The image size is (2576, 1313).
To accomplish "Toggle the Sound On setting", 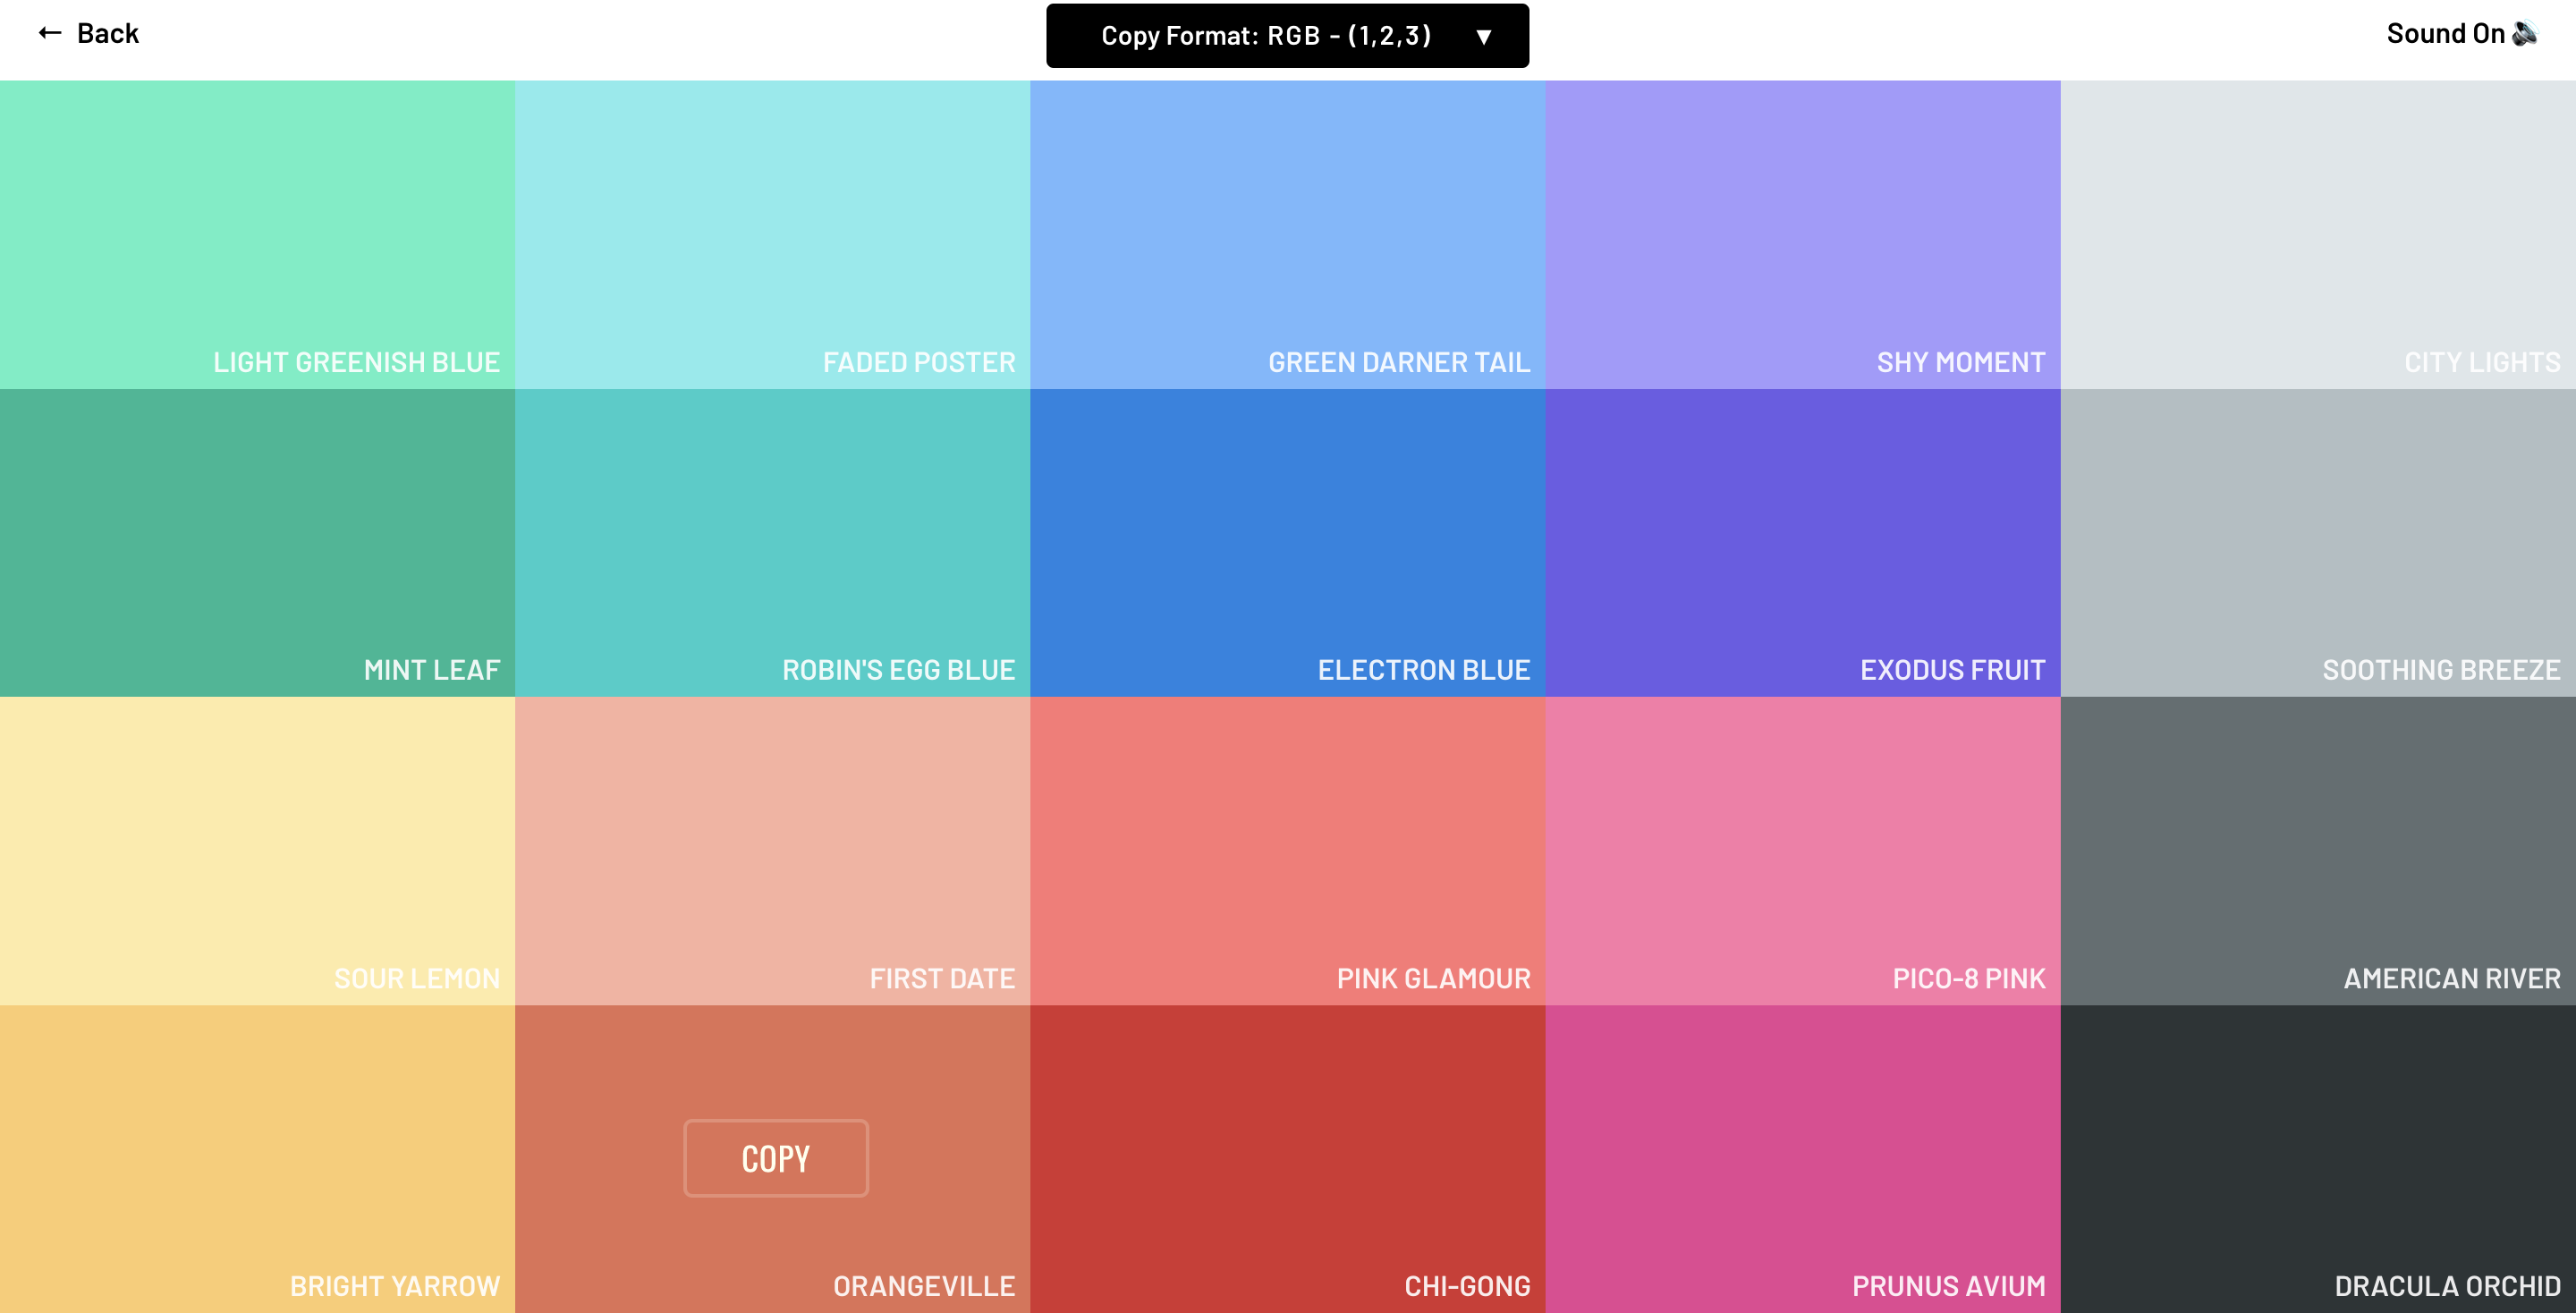I will [2446, 34].
